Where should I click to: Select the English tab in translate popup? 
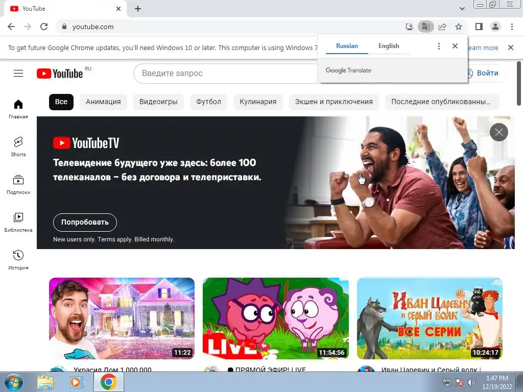(389, 46)
